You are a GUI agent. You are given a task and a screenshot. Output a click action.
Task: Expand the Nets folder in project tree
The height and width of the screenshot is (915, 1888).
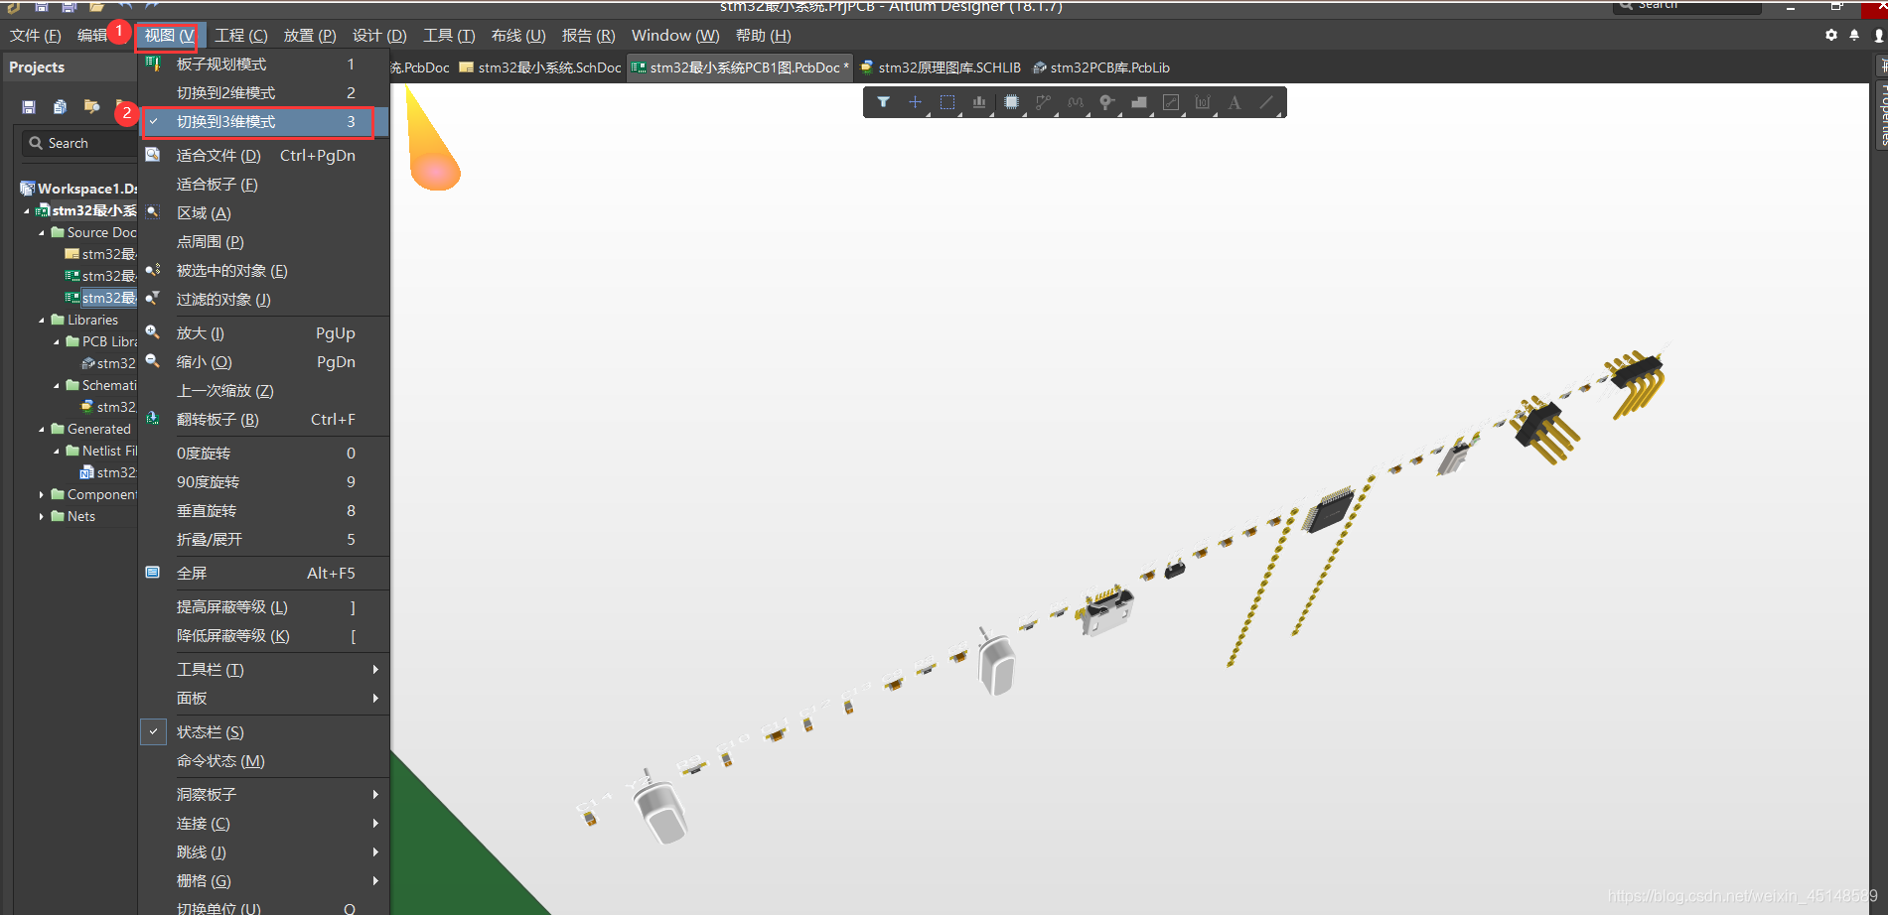click(x=42, y=517)
